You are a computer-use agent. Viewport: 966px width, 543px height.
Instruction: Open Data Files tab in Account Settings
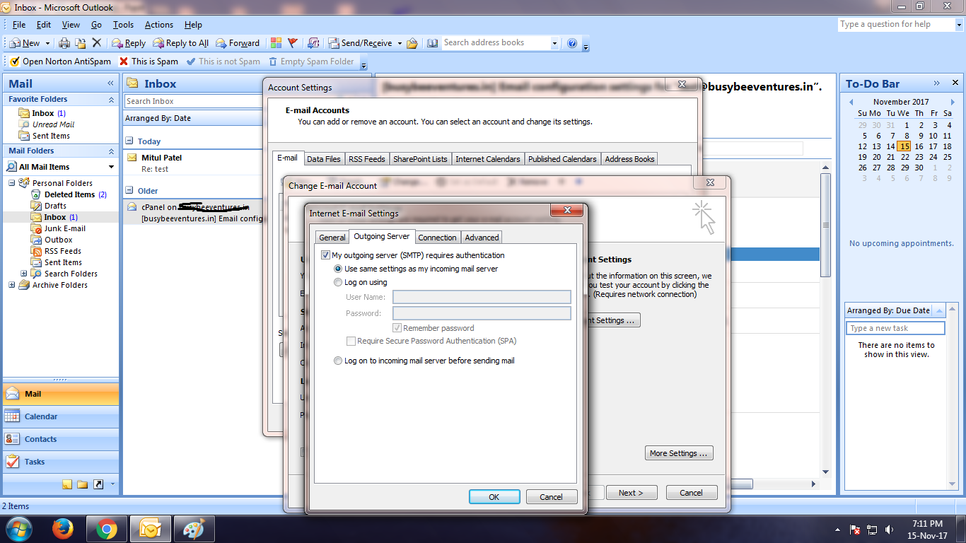click(324, 159)
